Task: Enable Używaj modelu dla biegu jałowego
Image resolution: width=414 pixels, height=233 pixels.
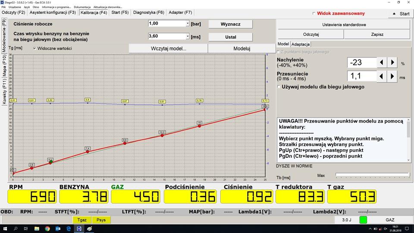Action: point(279,87)
